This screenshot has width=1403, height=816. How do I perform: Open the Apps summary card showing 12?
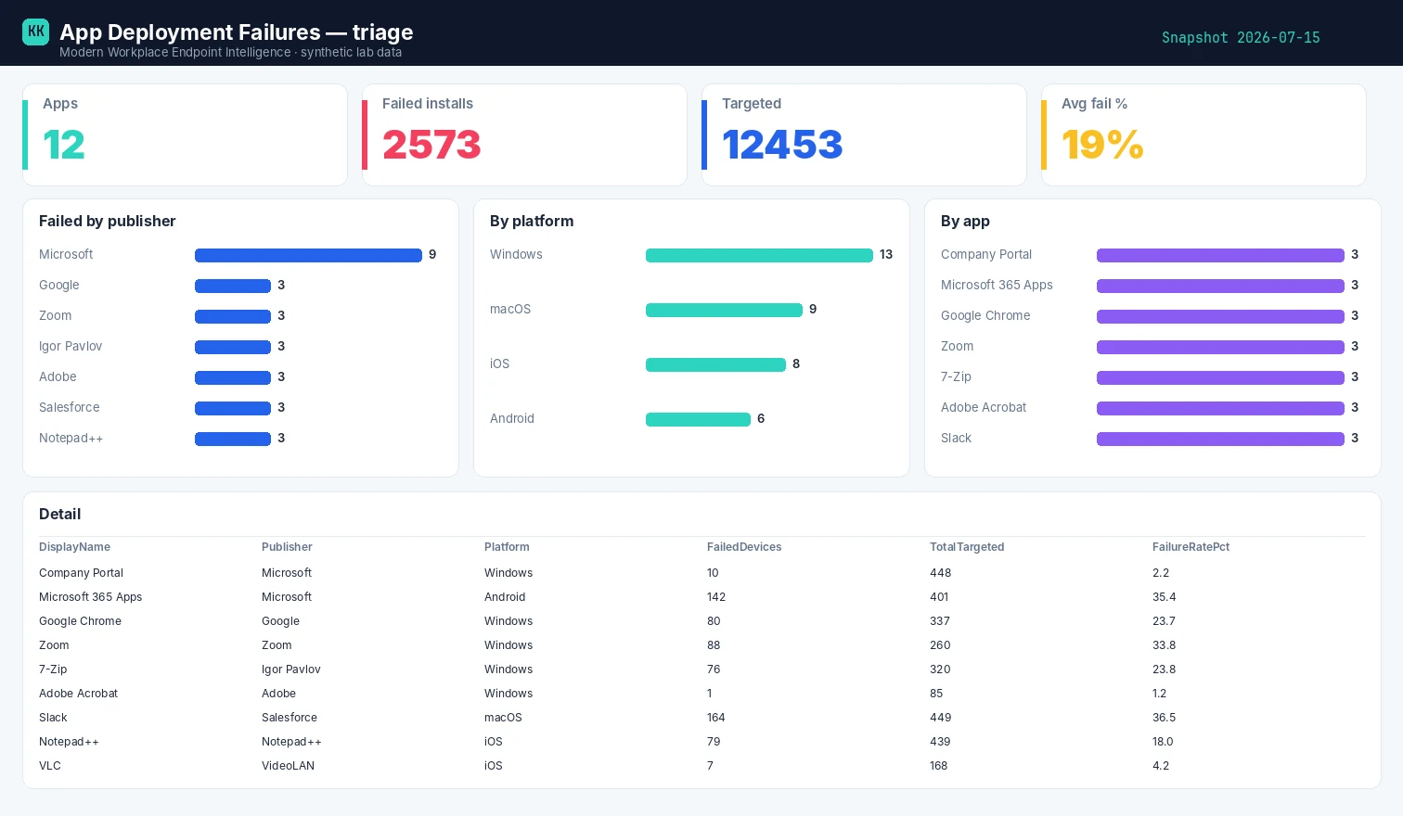[185, 135]
